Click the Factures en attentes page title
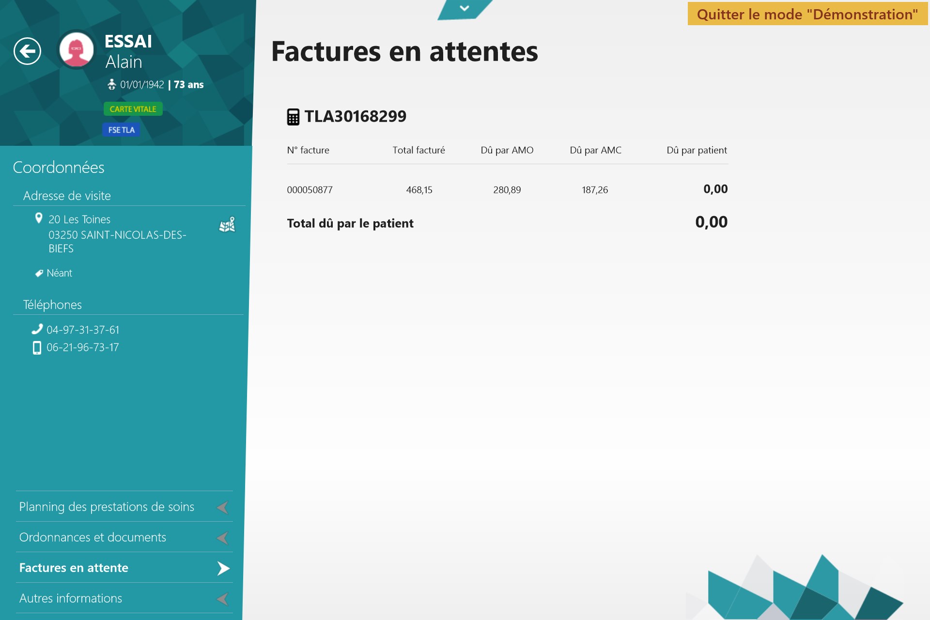The width and height of the screenshot is (930, 620). (404, 51)
